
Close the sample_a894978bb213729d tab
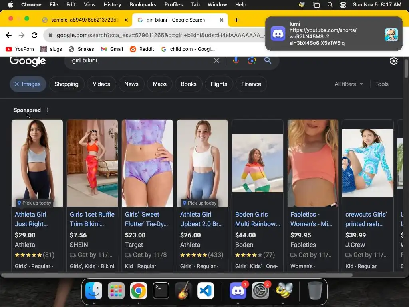coord(126,20)
